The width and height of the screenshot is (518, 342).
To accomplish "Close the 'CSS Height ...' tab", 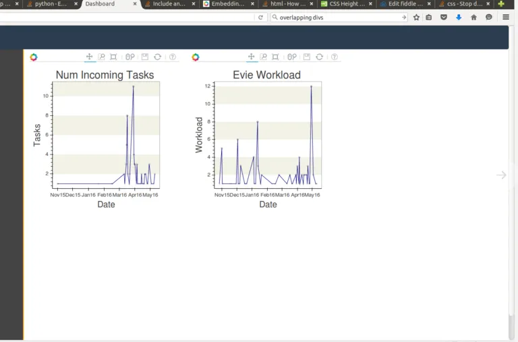I will pos(370,4).
